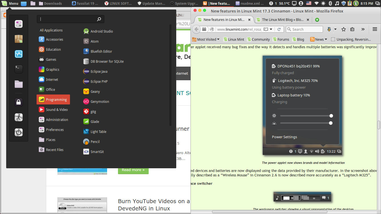Viewport: 381px width, 214px height.
Task: Open file manager from favorites sidebar
Action: coord(19,84)
